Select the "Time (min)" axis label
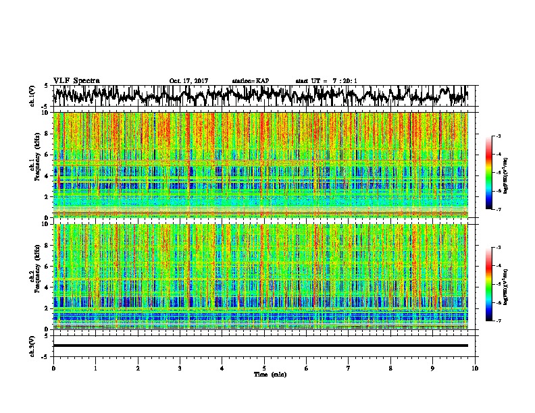The height and width of the screenshot is (413, 535). point(270,375)
